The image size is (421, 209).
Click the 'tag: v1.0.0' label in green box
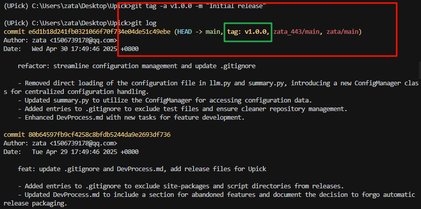pos(247,32)
